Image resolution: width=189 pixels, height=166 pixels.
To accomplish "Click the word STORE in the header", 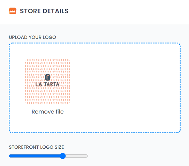I will point(30,11).
